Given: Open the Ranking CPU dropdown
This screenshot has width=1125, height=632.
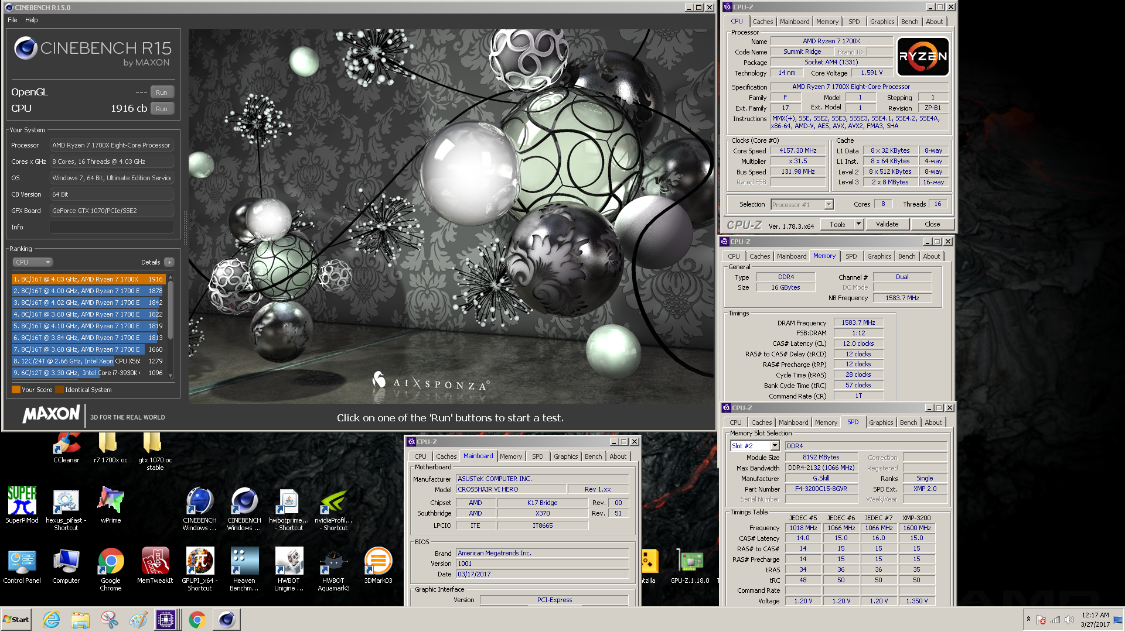Looking at the screenshot, I should tap(32, 262).
